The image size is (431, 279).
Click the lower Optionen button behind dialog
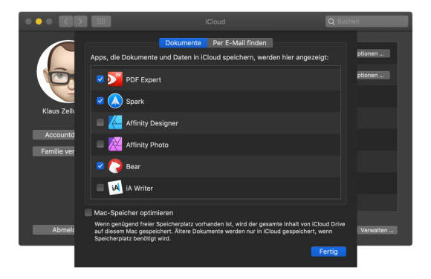point(373,75)
